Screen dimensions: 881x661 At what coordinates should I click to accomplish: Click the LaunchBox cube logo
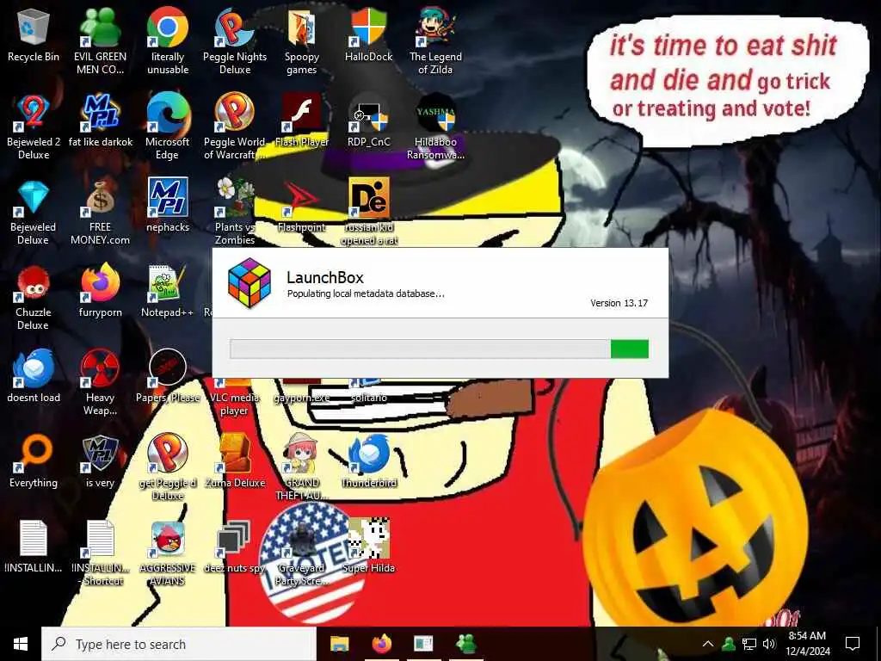pos(250,282)
